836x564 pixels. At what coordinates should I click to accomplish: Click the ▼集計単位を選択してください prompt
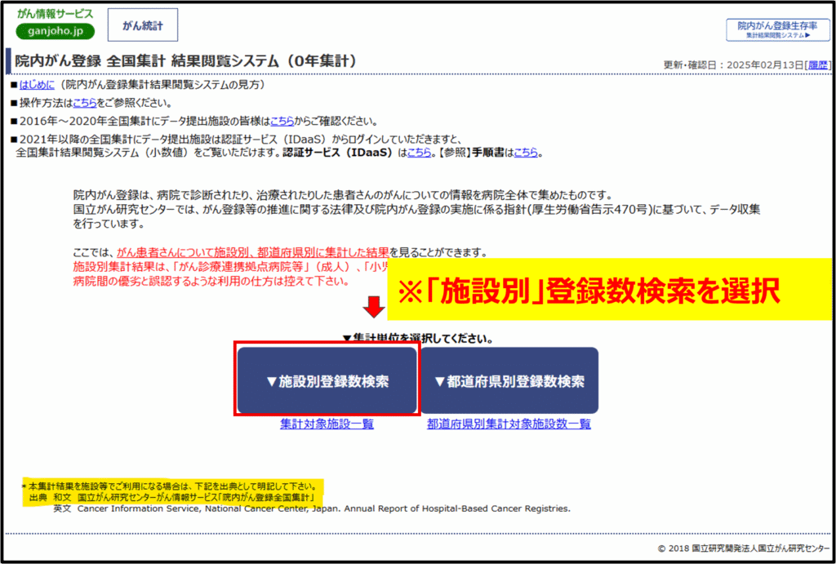coord(417,338)
